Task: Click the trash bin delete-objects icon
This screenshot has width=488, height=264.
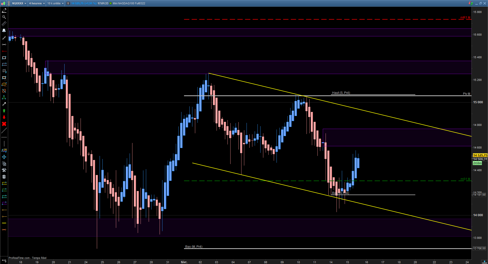Action: point(4,177)
